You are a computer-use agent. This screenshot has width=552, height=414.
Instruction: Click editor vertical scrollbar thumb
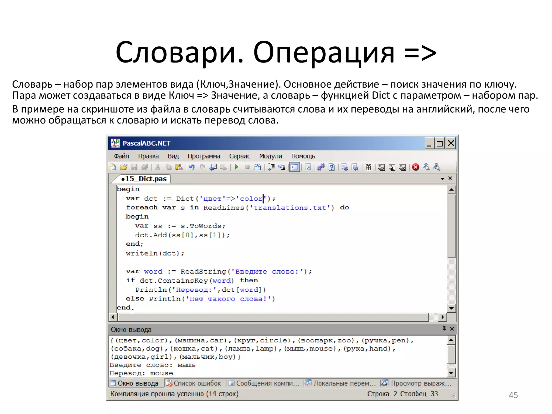451,226
